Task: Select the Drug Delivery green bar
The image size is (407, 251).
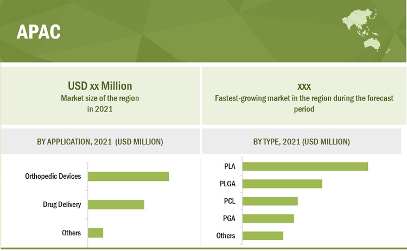Action: point(116,205)
